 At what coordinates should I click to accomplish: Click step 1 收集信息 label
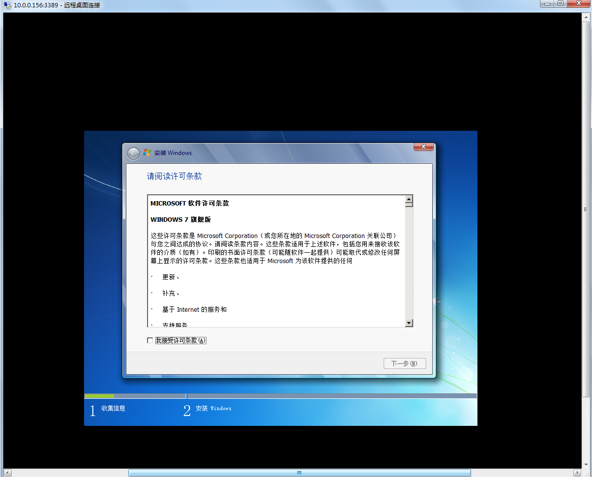coord(113,408)
